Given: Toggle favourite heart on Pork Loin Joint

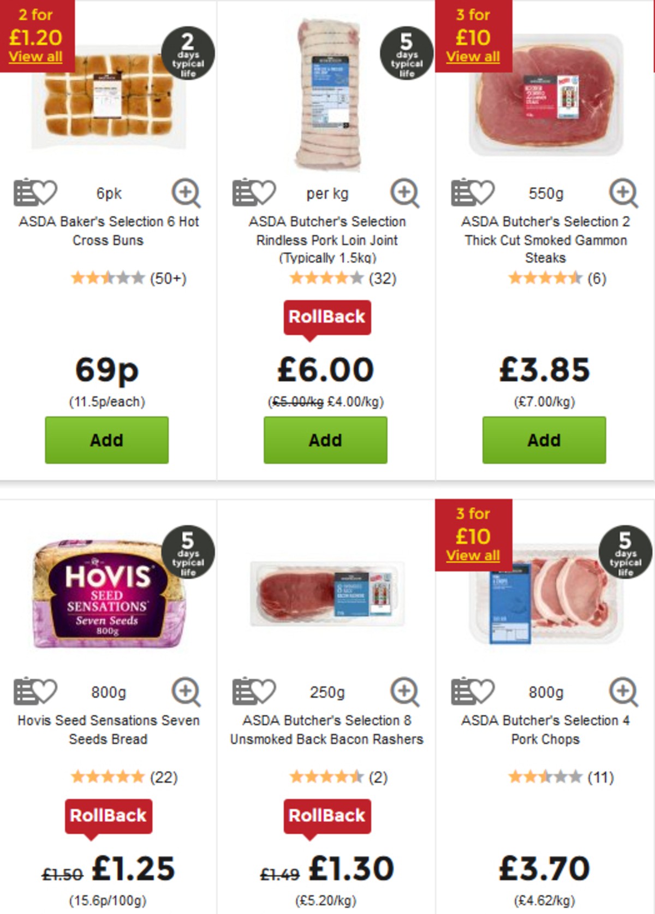Looking at the screenshot, I should point(263,191).
